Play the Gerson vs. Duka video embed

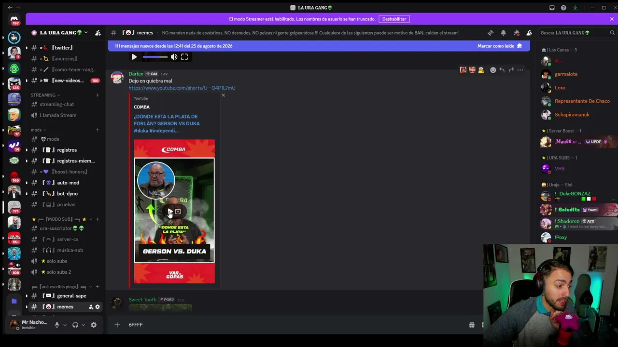pyautogui.click(x=170, y=212)
